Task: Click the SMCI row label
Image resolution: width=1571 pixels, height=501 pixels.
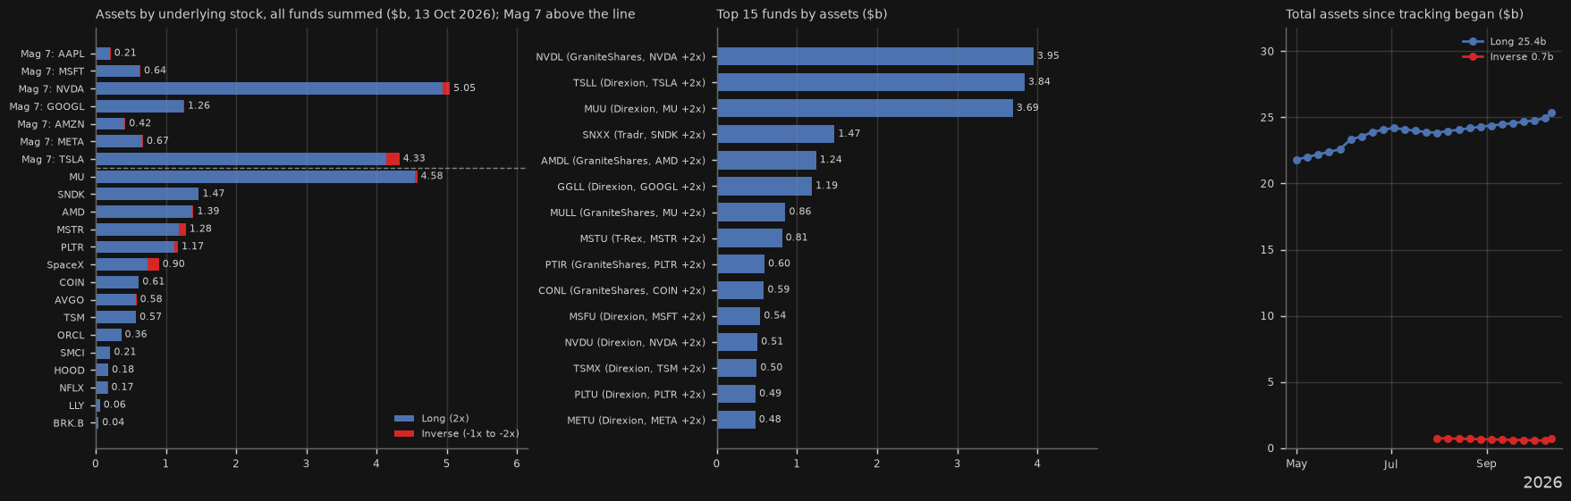Action: (72, 354)
